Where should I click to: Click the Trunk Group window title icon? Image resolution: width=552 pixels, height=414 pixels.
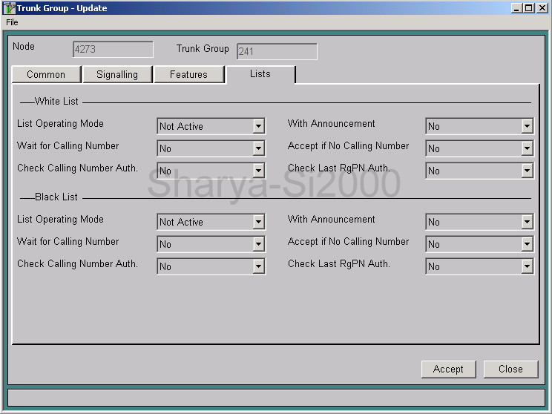point(9,8)
